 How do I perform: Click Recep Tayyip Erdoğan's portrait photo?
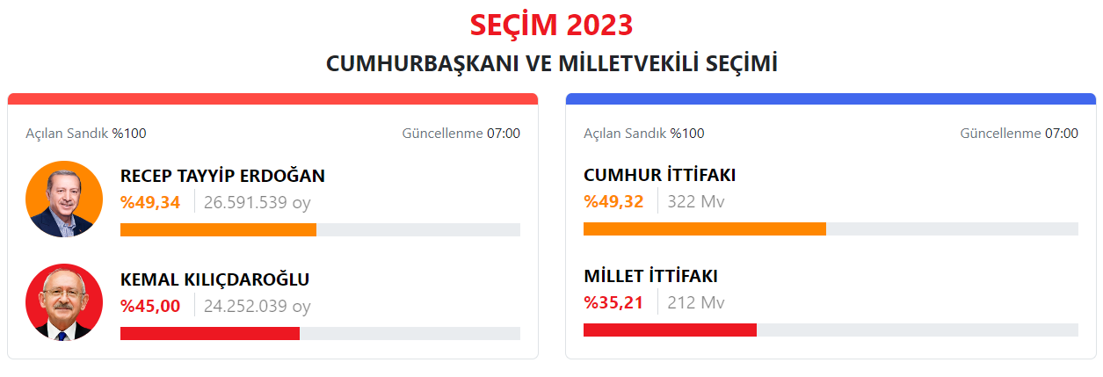[x=65, y=199]
